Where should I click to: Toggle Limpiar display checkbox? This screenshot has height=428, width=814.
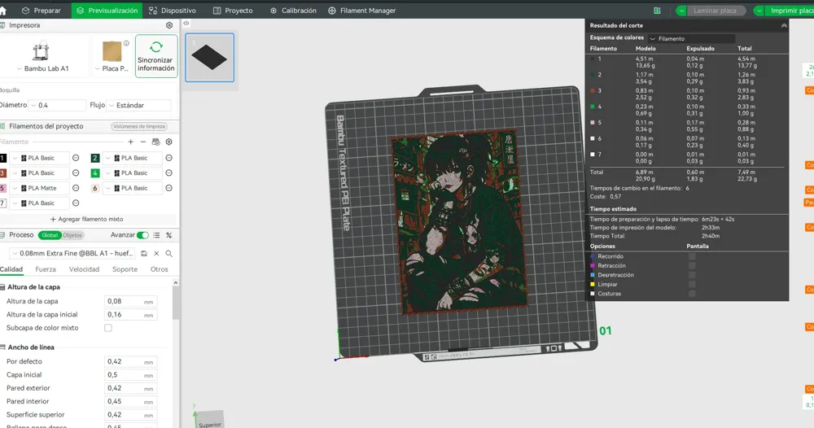691,284
